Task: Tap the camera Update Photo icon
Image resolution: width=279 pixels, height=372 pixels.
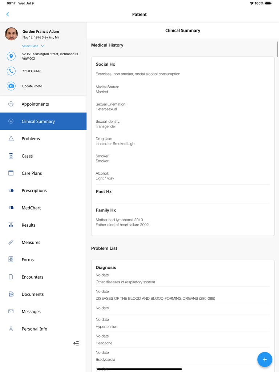Action: [11, 86]
